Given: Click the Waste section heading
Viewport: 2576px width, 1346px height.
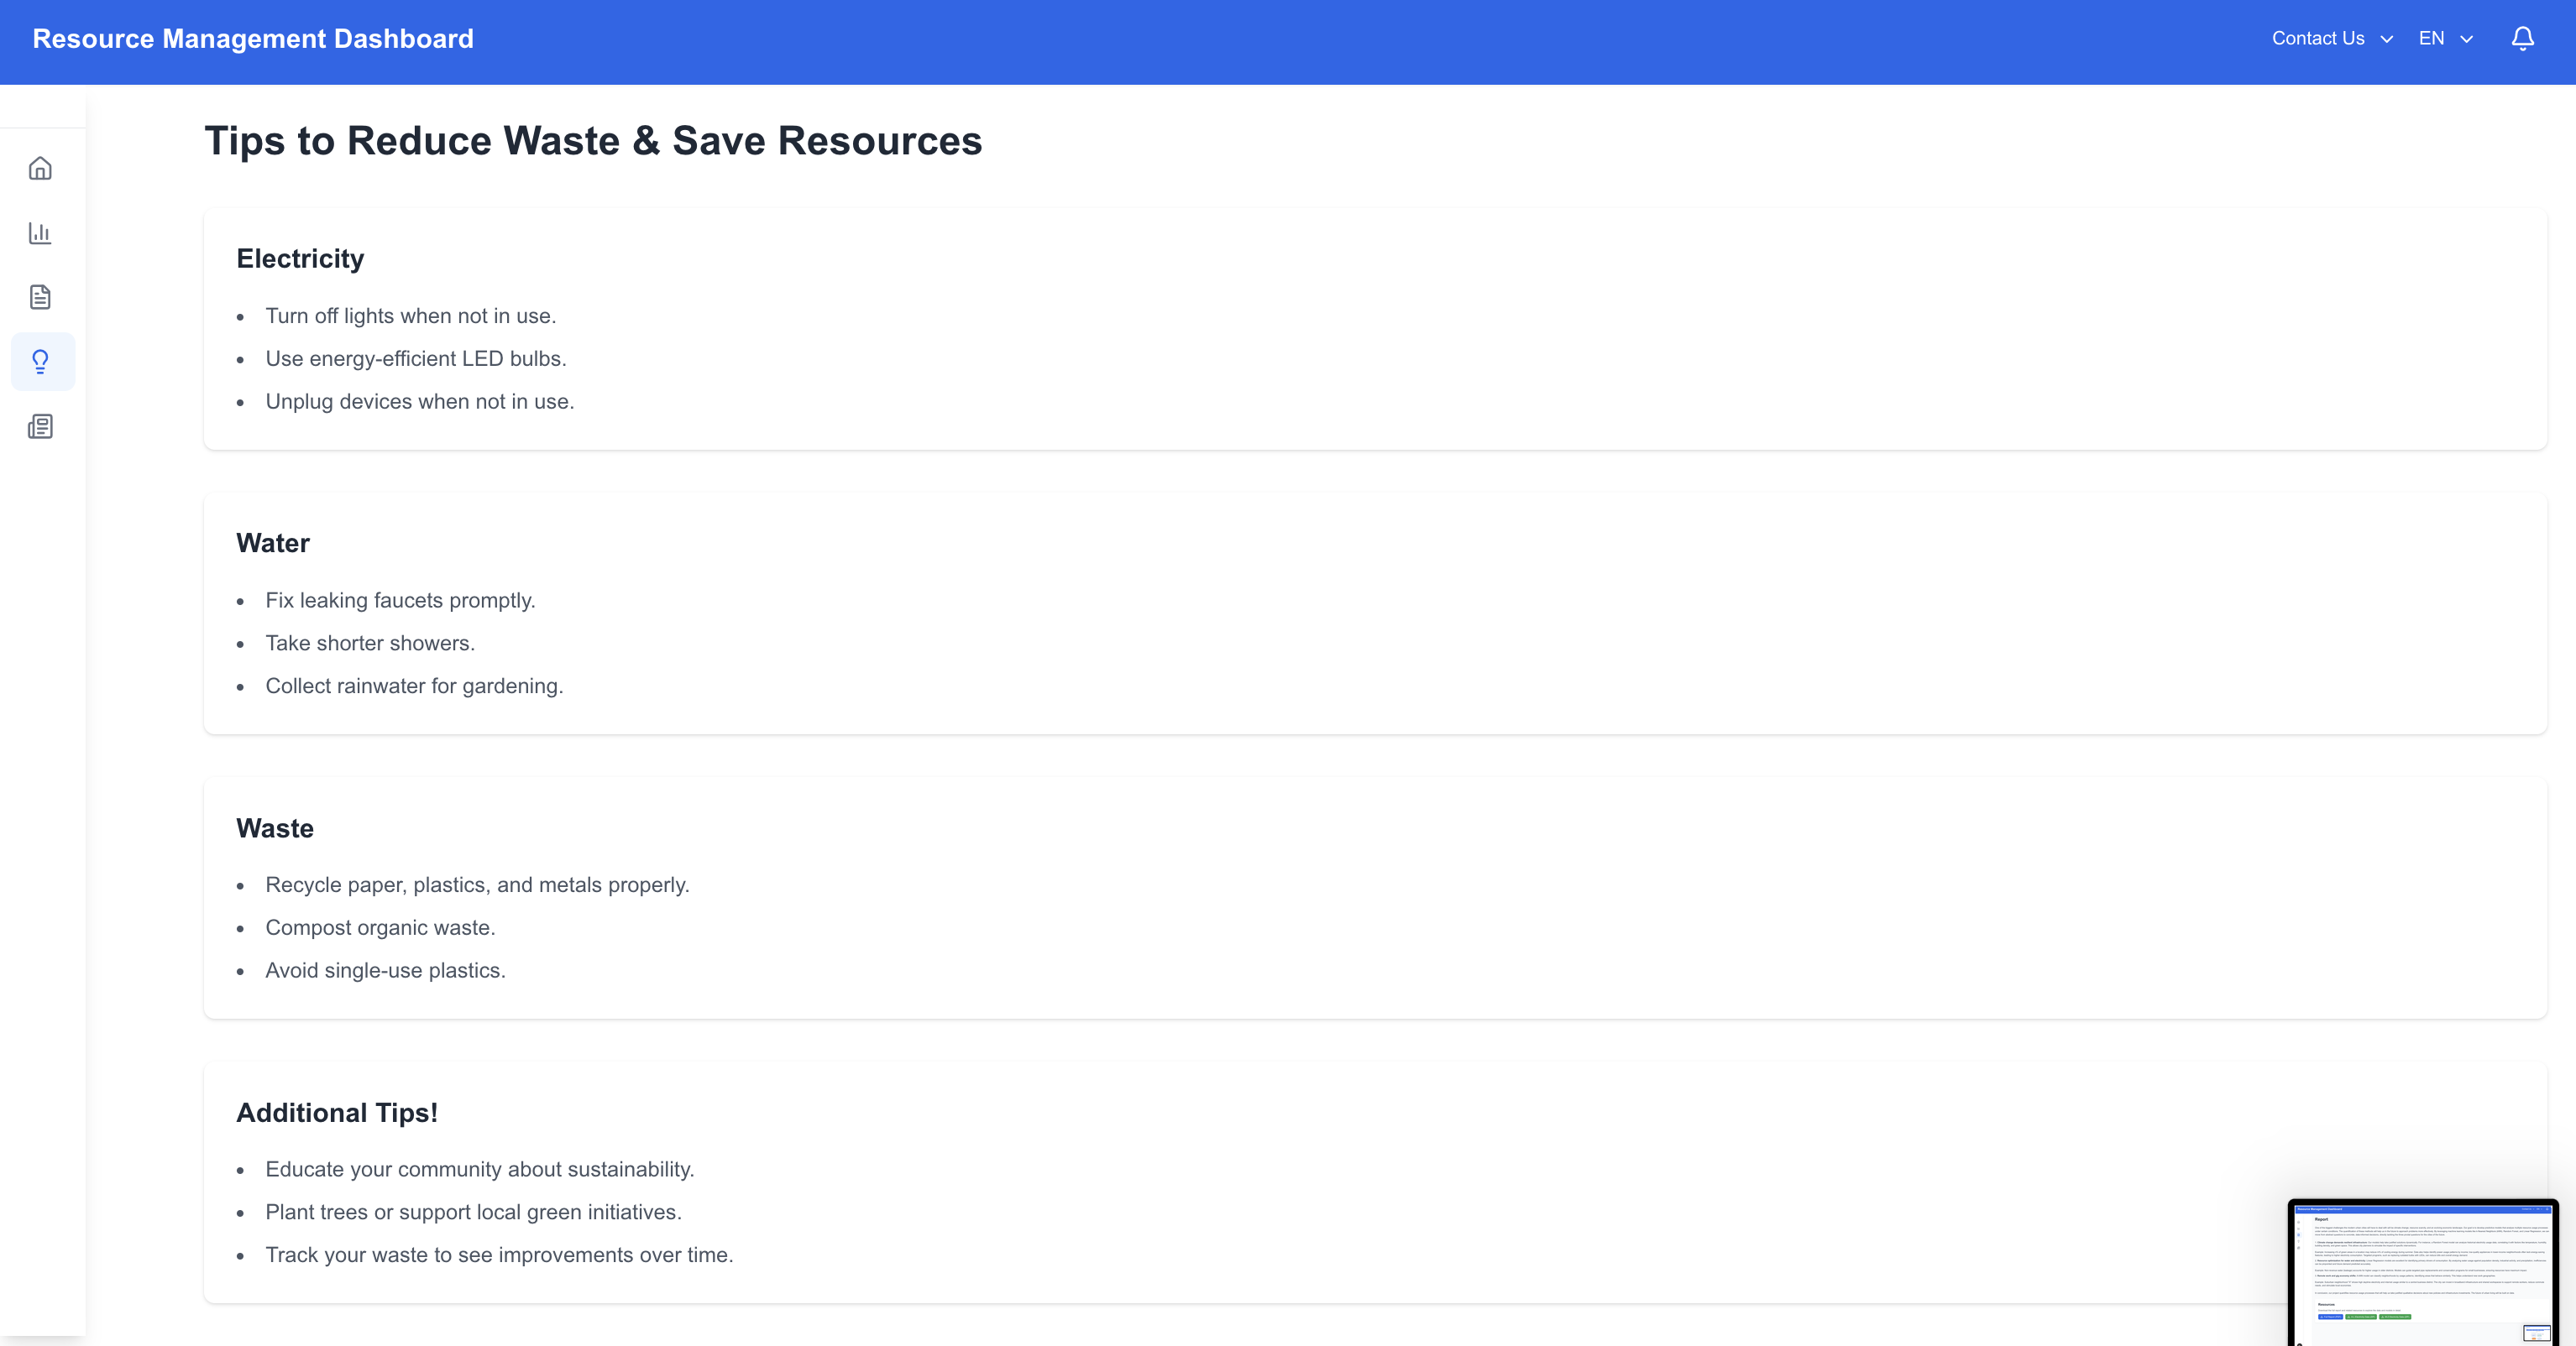Looking at the screenshot, I should tap(275, 828).
